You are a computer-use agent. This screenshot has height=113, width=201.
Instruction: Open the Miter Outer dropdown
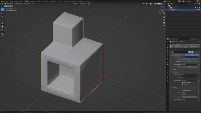190,75
